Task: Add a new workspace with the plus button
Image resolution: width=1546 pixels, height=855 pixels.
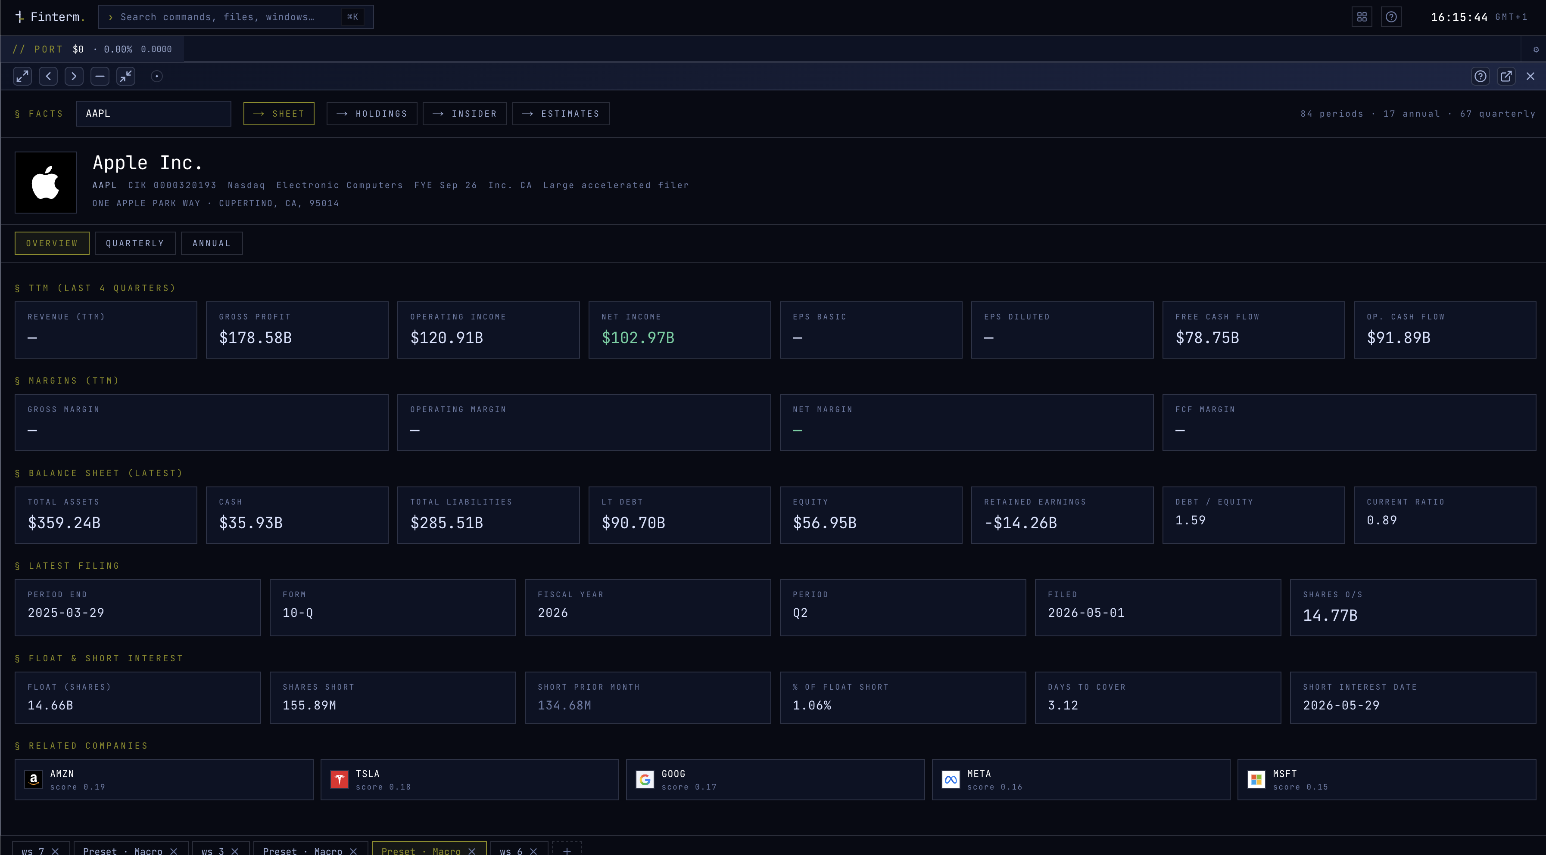Action: point(567,849)
